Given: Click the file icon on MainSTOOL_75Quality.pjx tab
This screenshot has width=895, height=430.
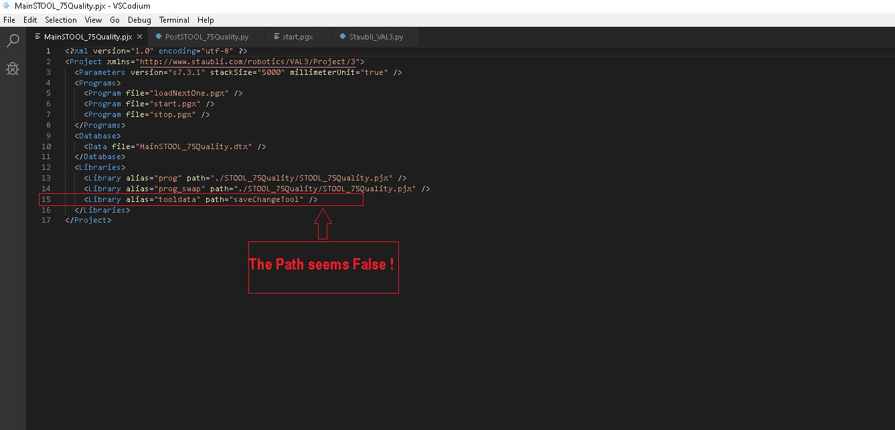Looking at the screenshot, I should (38, 37).
